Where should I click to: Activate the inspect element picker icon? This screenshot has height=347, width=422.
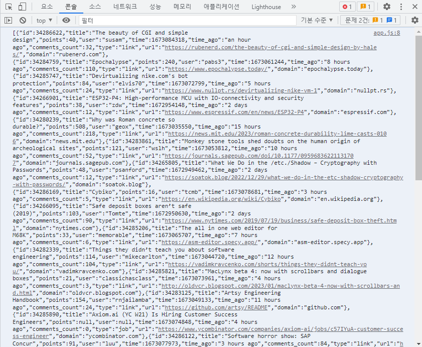(9, 7)
